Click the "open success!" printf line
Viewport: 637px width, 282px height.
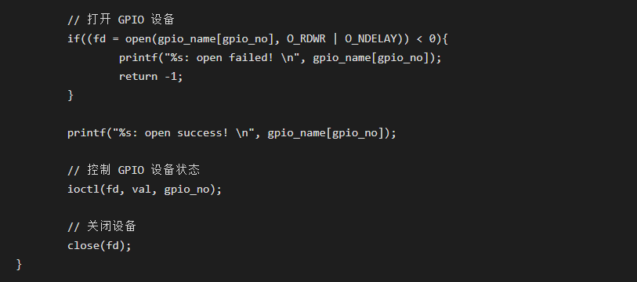[232, 133]
